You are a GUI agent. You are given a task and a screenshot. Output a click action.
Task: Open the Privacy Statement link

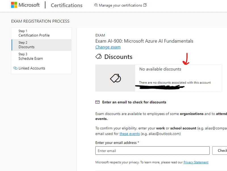196,162
